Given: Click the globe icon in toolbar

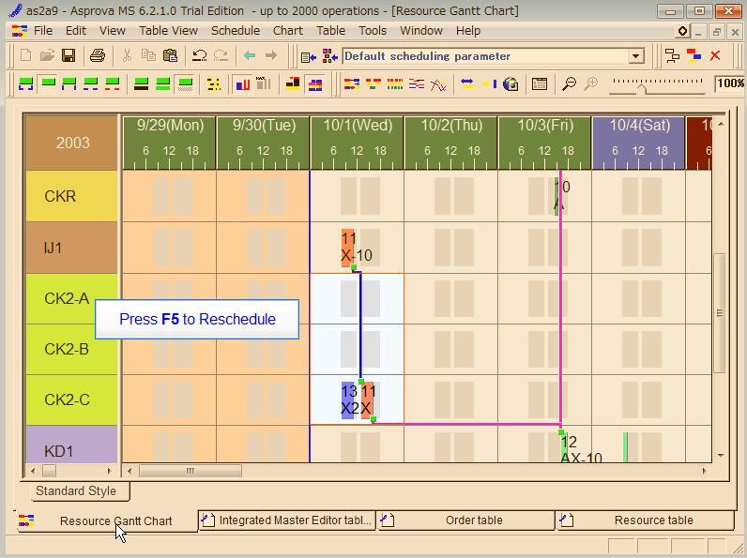Looking at the screenshot, I should [511, 84].
